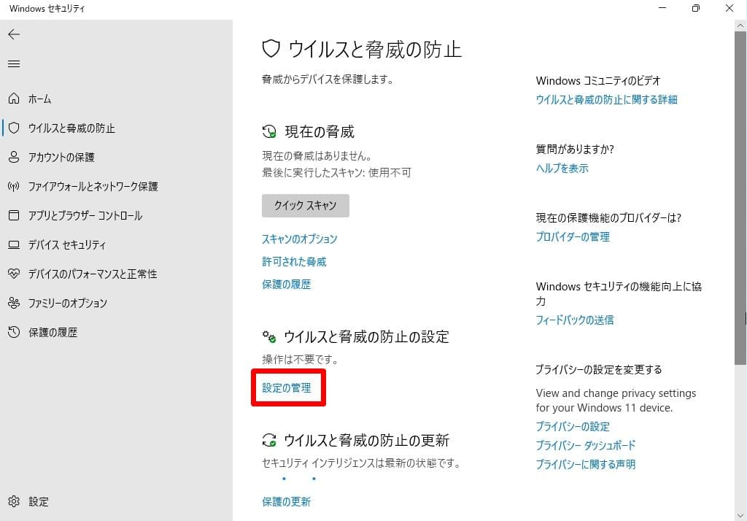Viewport: 747px width, 521px height.
Task: Toggle the hamburger navigation menu
Action: 14,64
